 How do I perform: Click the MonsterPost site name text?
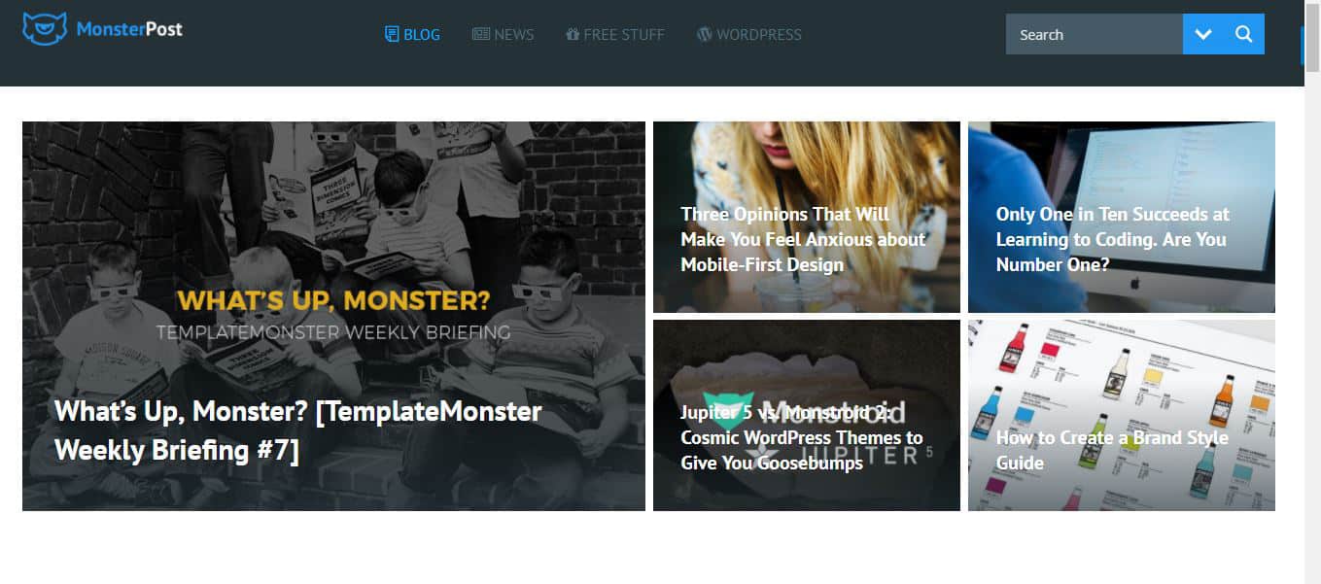point(129,29)
